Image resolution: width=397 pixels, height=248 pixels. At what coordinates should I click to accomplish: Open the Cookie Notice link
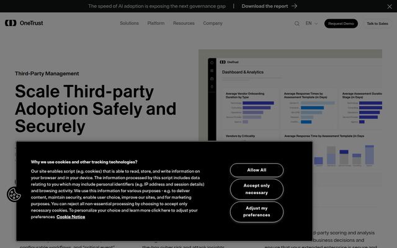71,217
